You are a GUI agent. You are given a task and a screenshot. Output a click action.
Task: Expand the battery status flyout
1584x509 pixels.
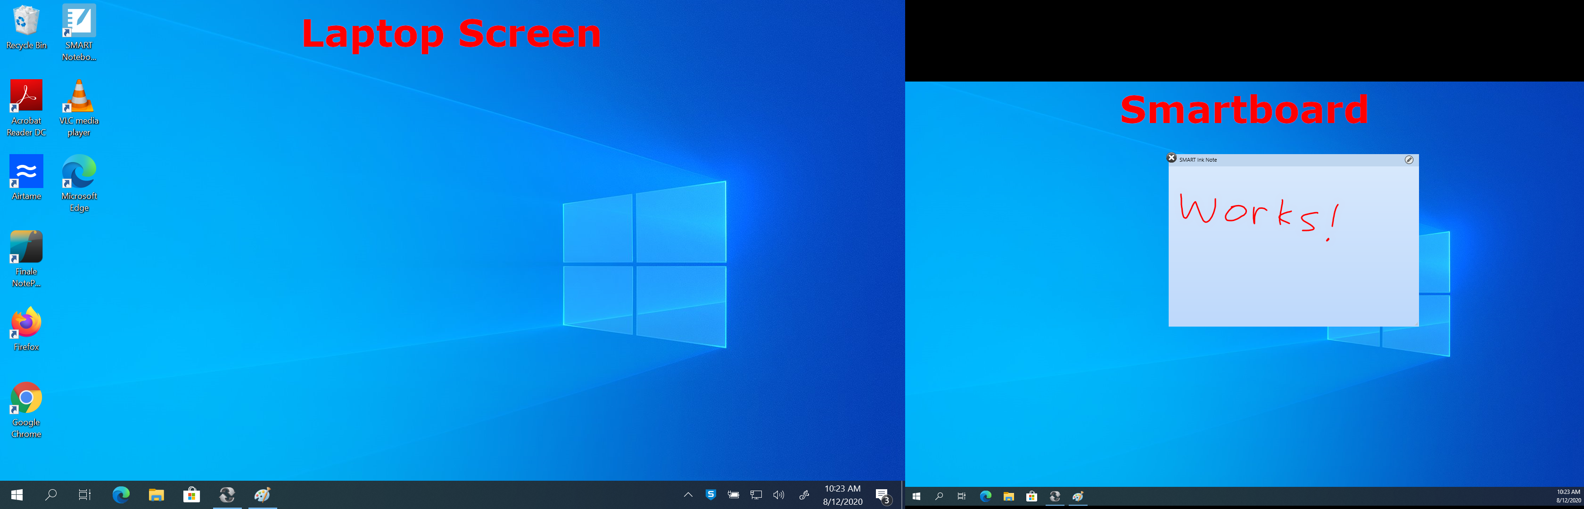(x=733, y=494)
